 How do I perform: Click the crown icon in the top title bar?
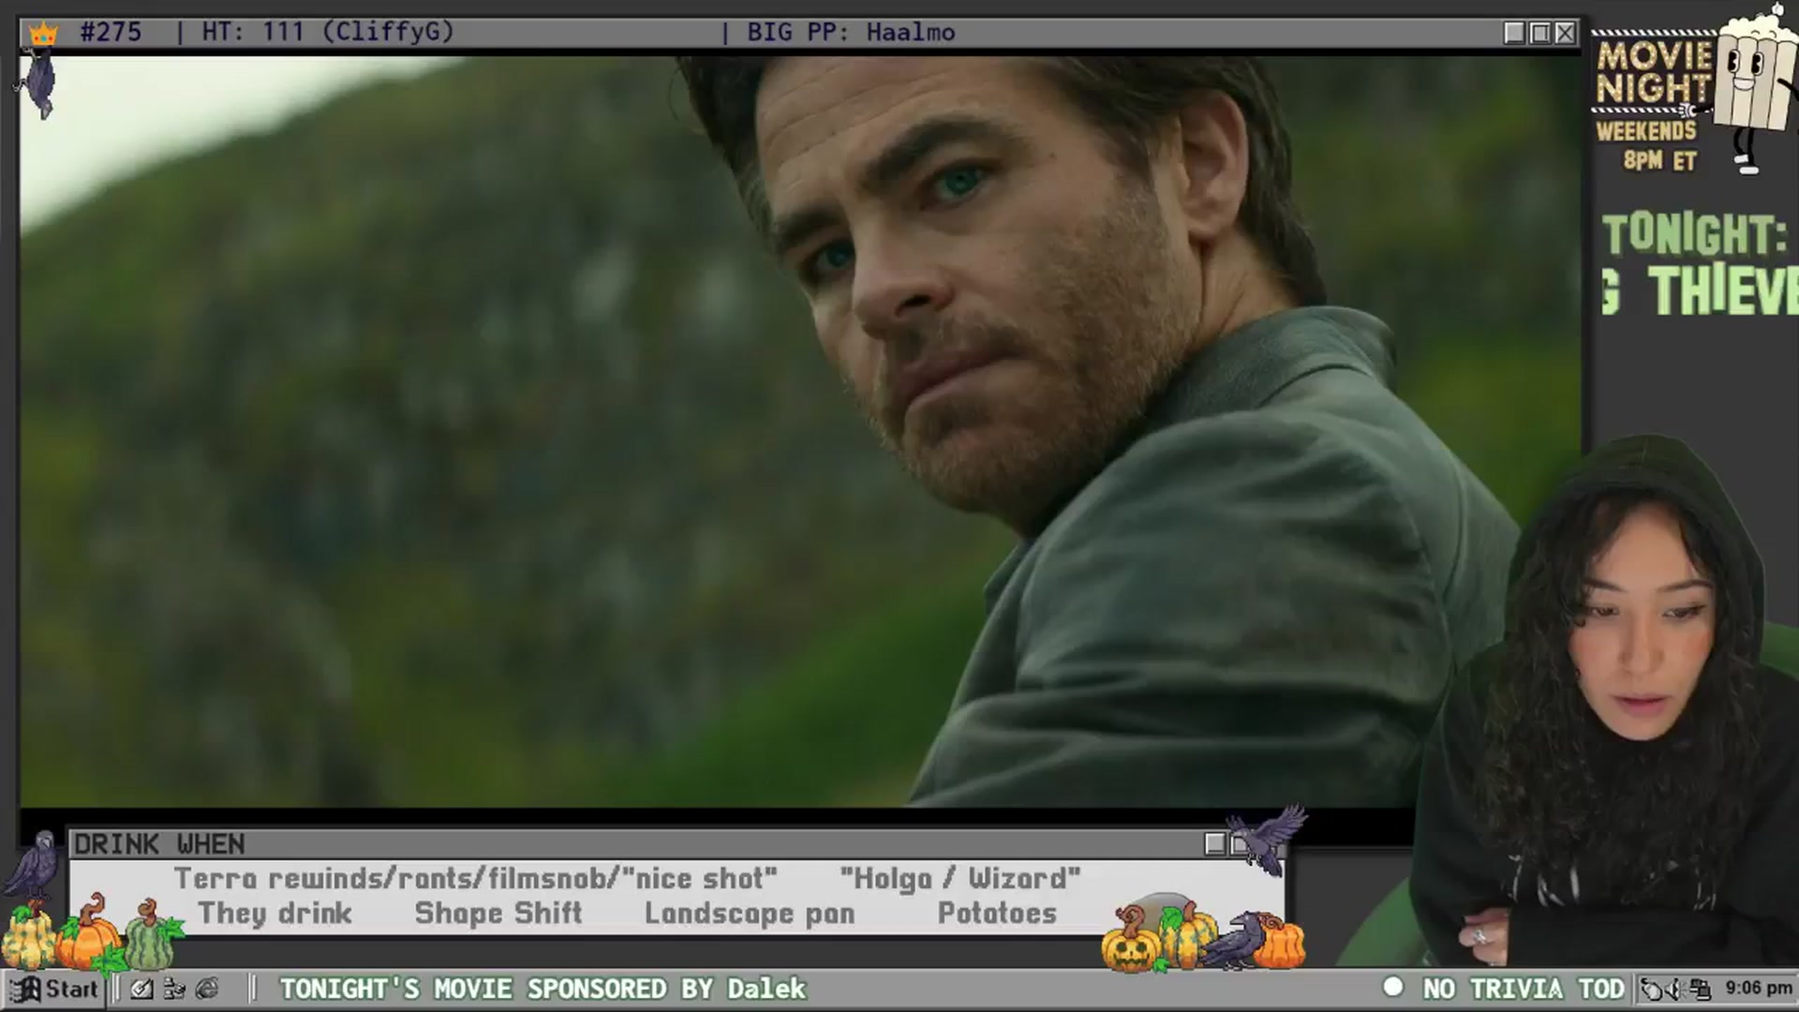click(x=43, y=34)
